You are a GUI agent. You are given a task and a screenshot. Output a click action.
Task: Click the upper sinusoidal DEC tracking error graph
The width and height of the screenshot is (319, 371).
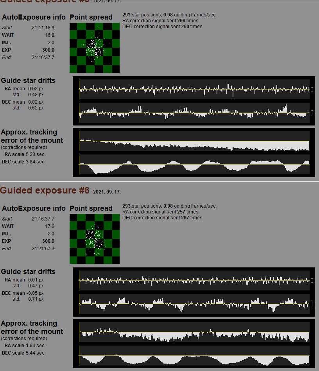coord(194,165)
